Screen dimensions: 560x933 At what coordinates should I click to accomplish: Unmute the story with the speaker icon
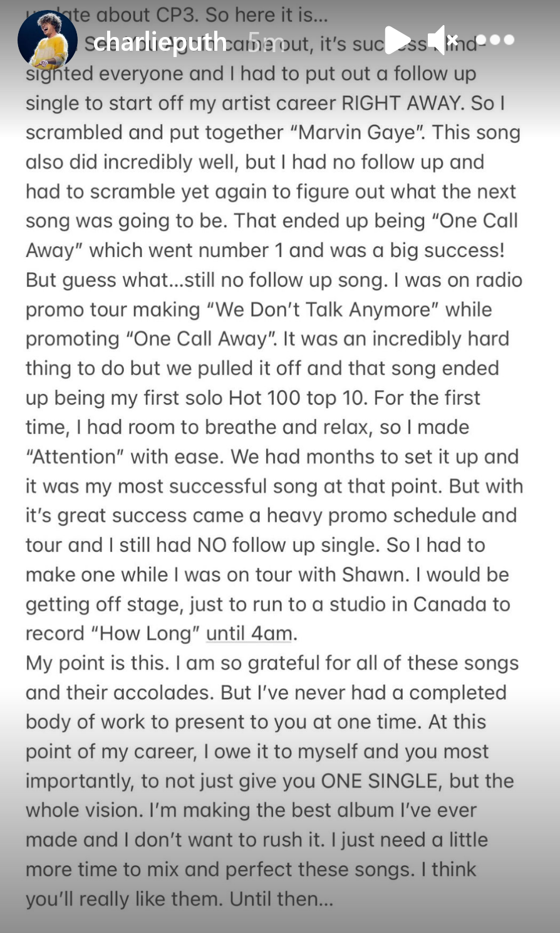tap(442, 40)
